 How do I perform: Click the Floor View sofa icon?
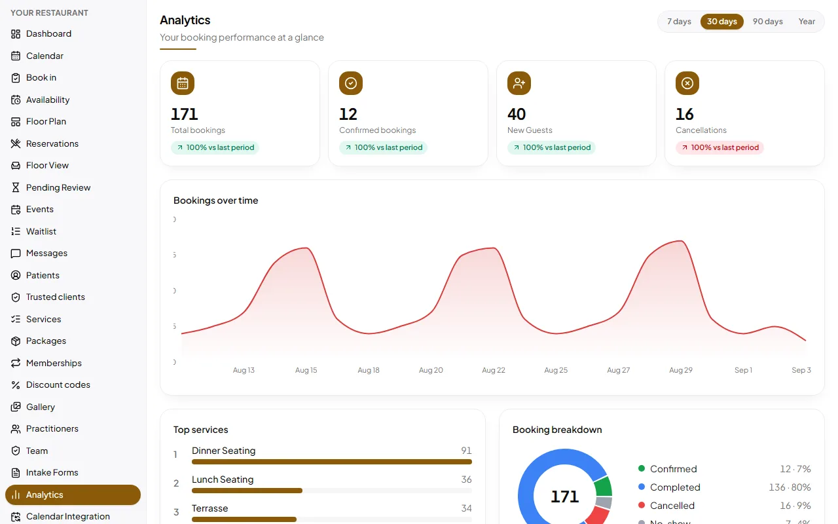[x=16, y=165]
